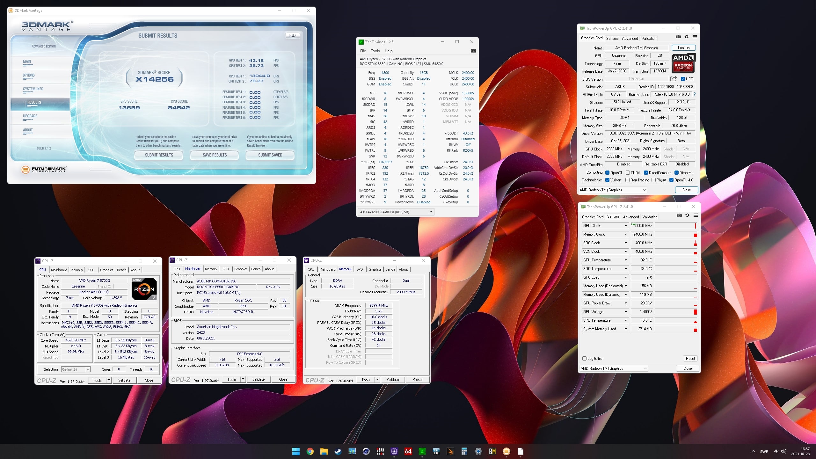816x459 pixels.
Task: Toggle the PhysX checkbox in GPU-Z
Action: pyautogui.click(x=653, y=180)
